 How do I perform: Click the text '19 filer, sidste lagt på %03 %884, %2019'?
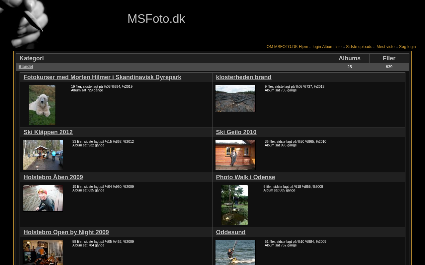click(102, 87)
